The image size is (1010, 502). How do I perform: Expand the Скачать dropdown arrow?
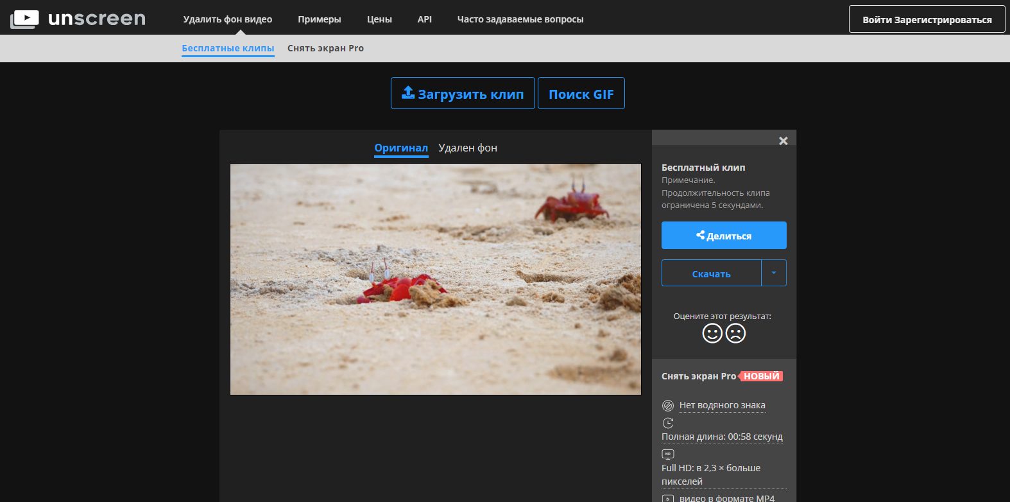(x=774, y=273)
